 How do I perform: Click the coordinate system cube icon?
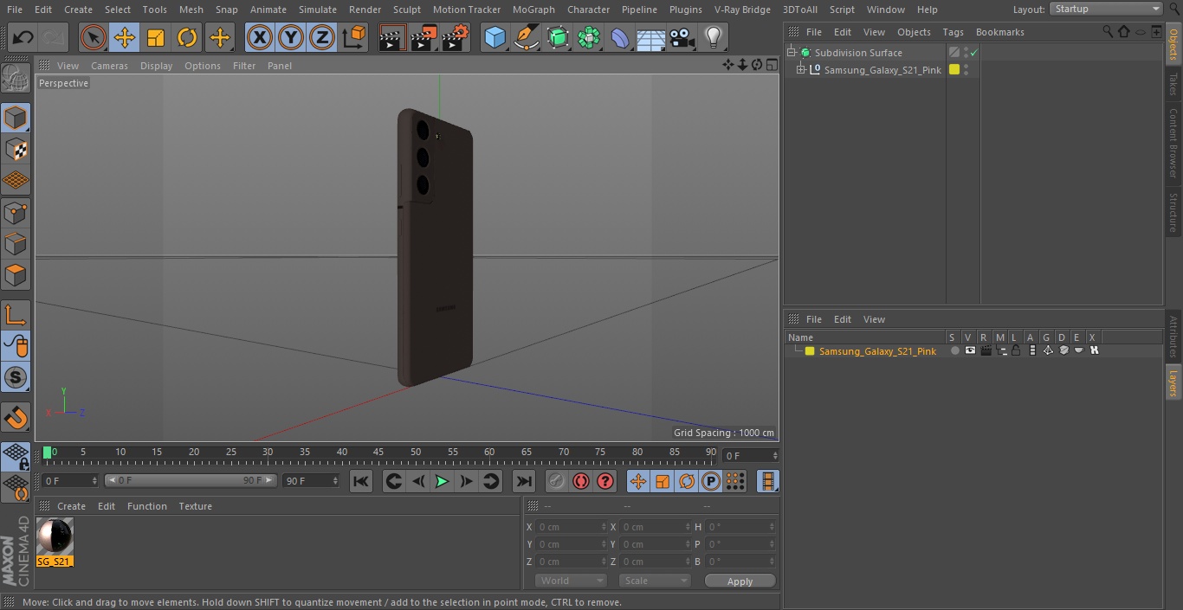(x=354, y=38)
